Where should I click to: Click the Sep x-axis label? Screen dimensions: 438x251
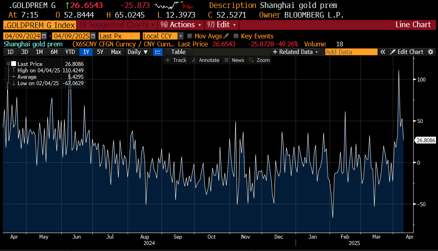[x=178, y=237]
